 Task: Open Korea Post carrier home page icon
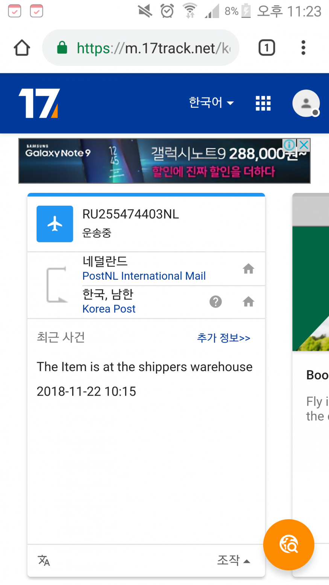pos(248,302)
